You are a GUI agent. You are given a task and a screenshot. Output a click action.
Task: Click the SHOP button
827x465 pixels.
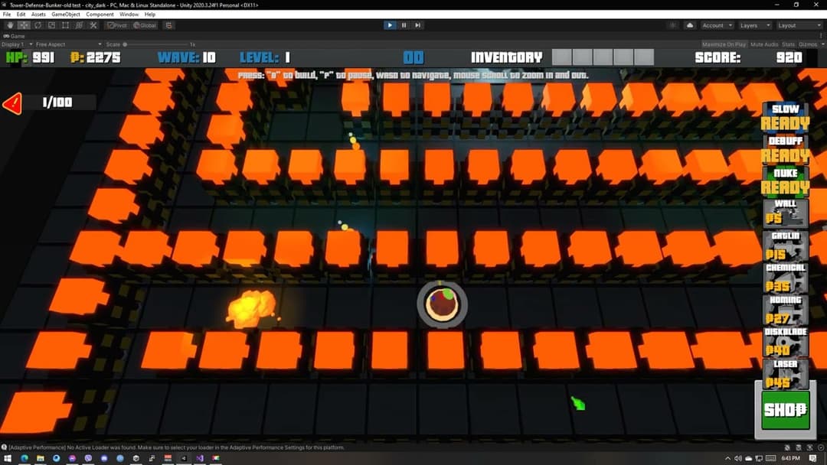point(784,410)
